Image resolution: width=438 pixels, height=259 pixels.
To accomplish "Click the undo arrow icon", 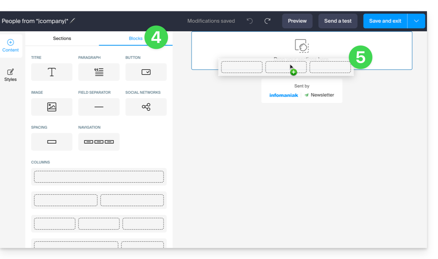I will [250, 21].
